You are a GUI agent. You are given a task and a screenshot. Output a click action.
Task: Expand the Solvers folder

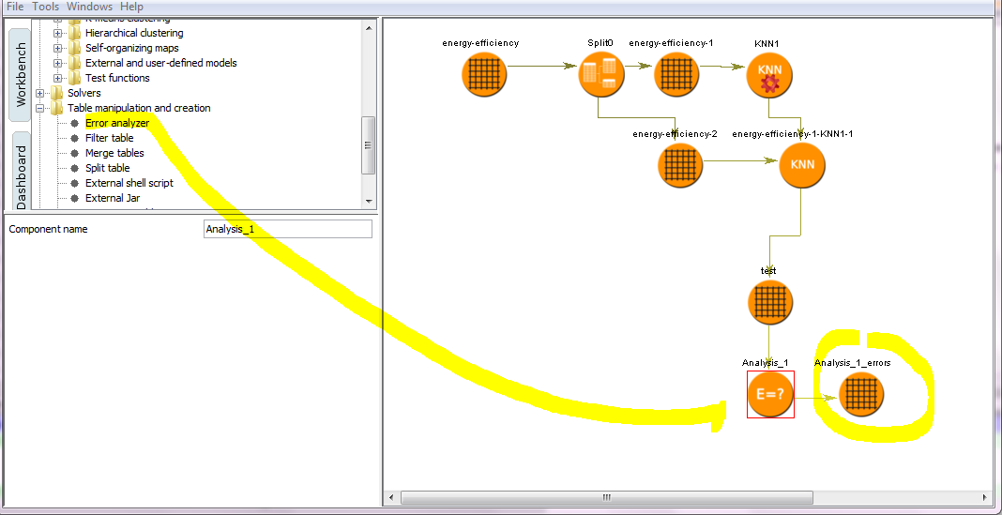40,93
